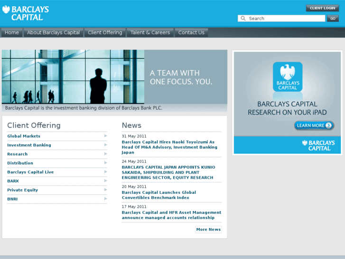
Task: Open About Barclays Capital tab
Action: point(53,33)
